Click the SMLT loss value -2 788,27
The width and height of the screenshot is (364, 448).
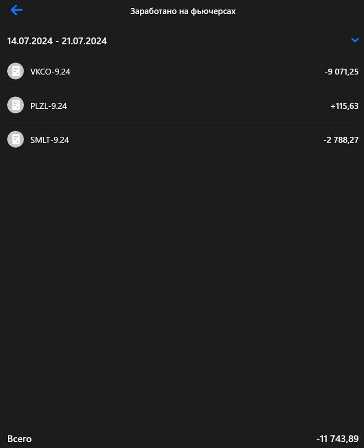(341, 140)
